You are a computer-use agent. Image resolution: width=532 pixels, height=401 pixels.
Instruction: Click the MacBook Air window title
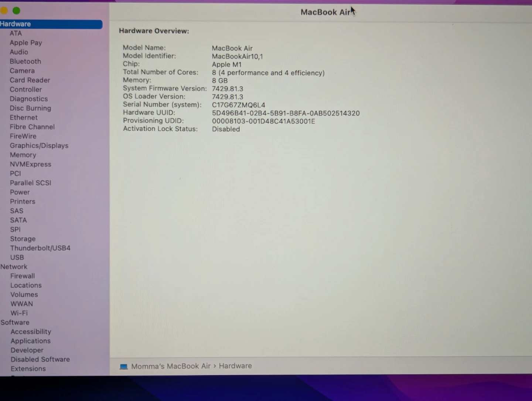click(325, 12)
